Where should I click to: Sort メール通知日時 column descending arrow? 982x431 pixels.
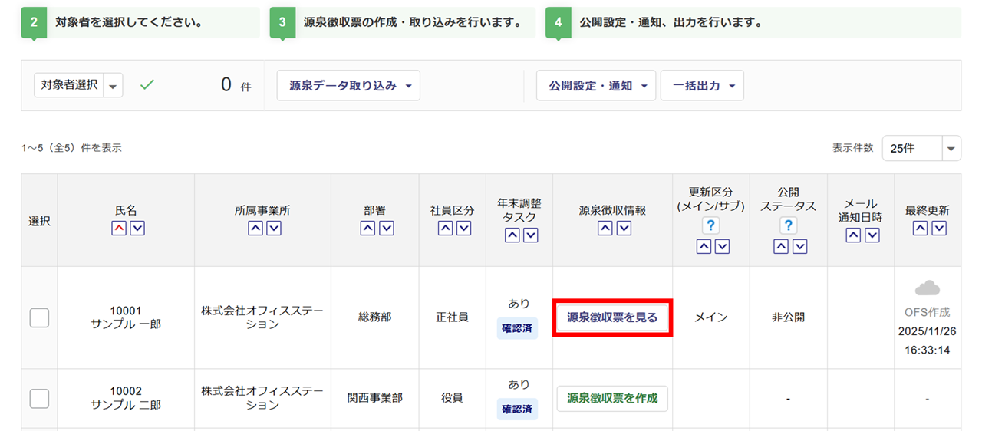872,235
